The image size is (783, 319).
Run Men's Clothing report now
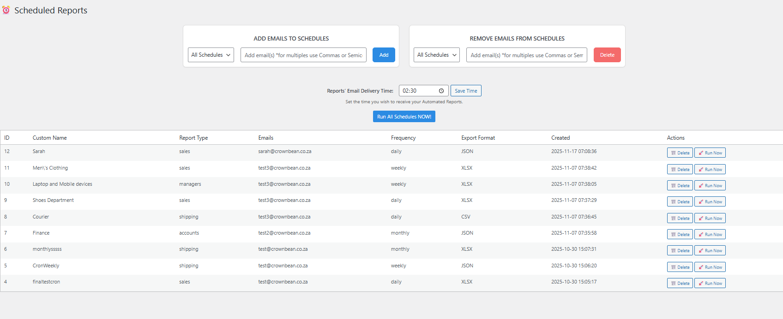click(710, 169)
